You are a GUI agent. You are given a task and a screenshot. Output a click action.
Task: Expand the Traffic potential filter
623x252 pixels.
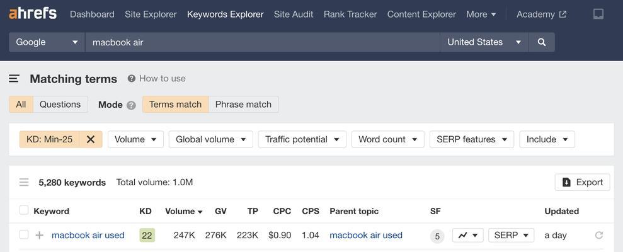(x=302, y=139)
